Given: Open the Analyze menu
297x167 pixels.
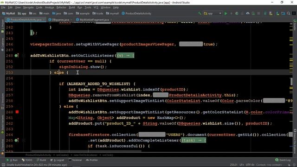Looking at the screenshot, I should click(x=50, y=7).
